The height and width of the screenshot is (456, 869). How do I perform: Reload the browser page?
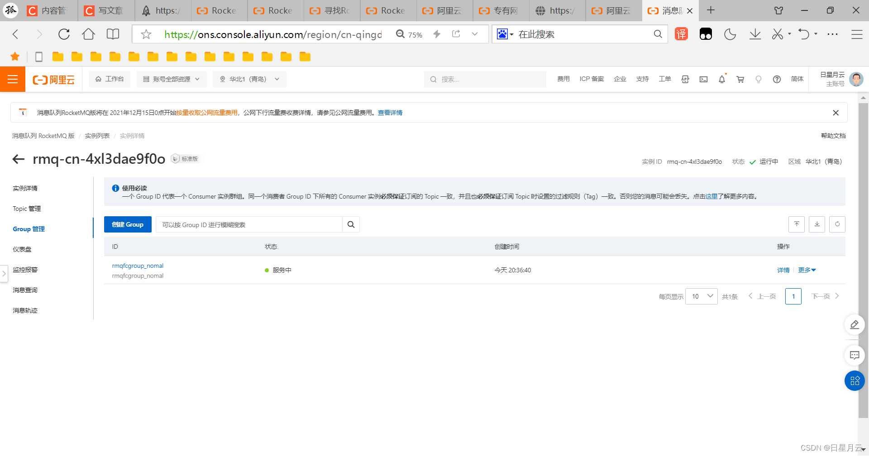64,34
